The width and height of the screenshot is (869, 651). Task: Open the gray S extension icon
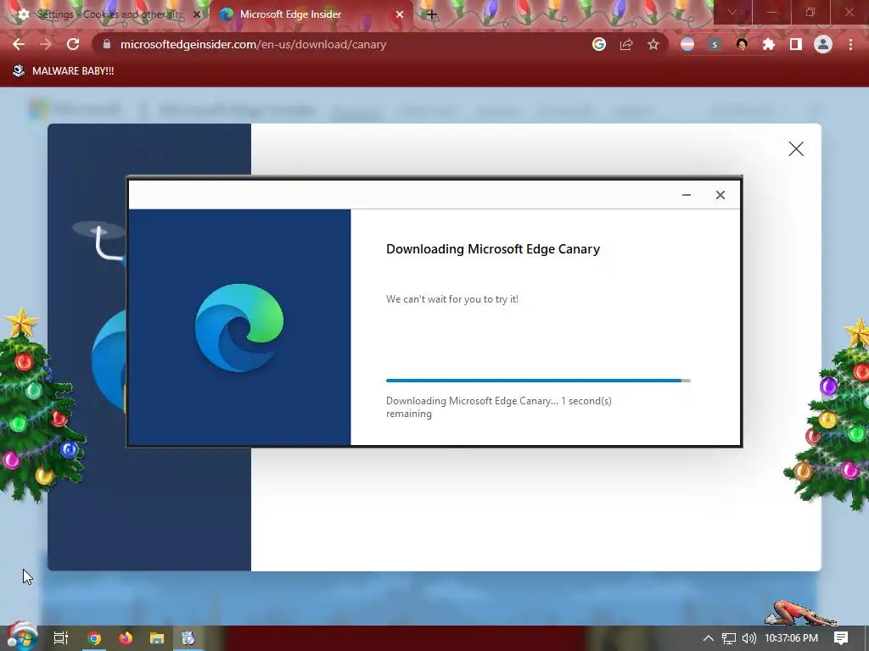point(715,44)
